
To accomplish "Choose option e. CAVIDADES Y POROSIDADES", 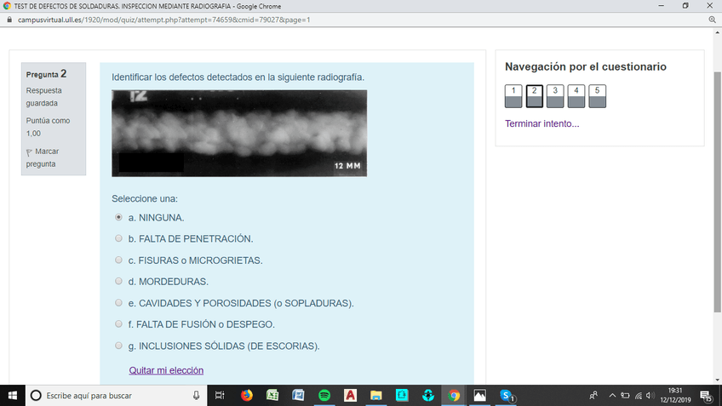I will pos(119,303).
